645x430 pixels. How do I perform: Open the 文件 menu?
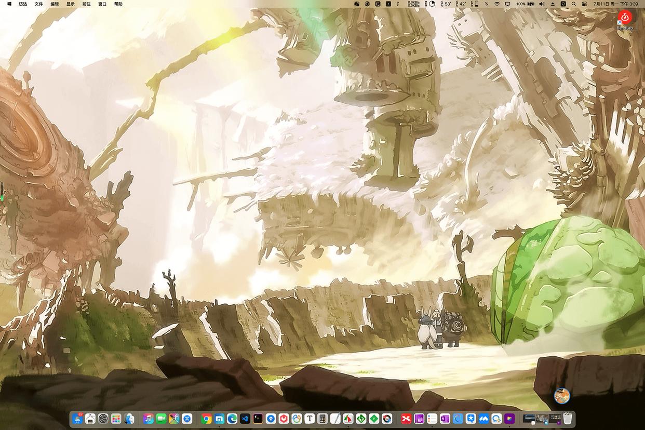(x=39, y=4)
